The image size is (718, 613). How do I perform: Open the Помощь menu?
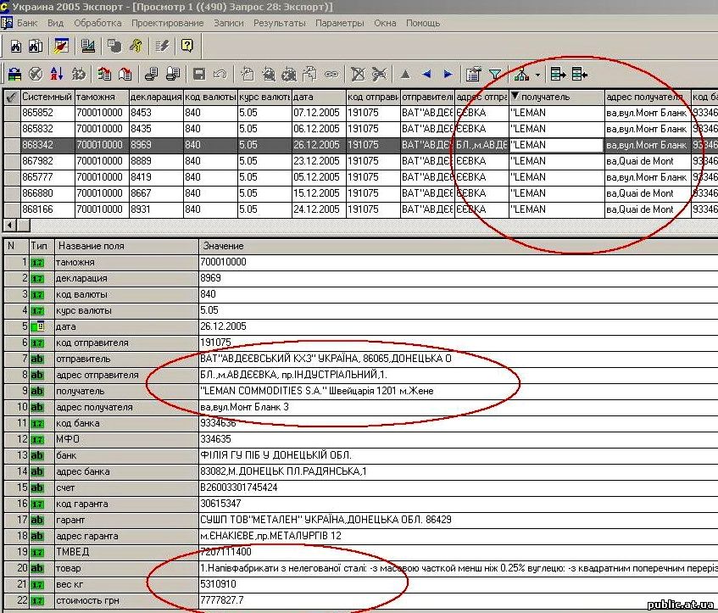tap(423, 23)
